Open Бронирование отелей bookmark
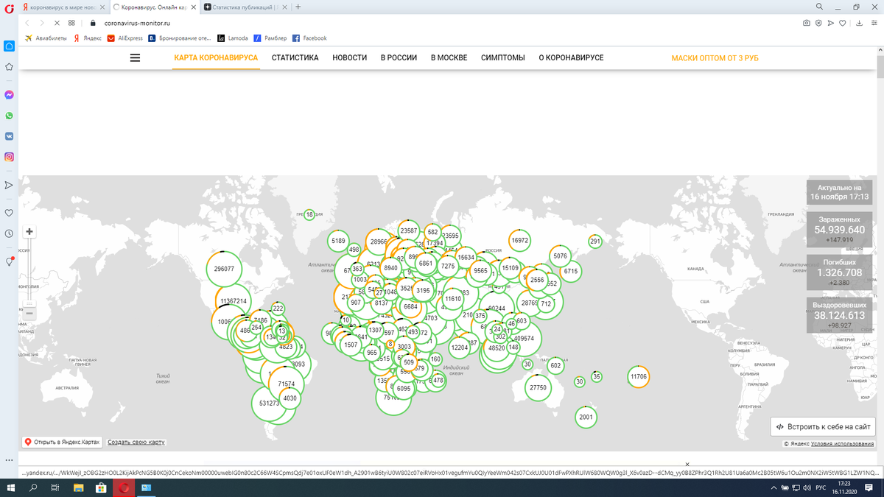The height and width of the screenshot is (497, 884). point(180,38)
